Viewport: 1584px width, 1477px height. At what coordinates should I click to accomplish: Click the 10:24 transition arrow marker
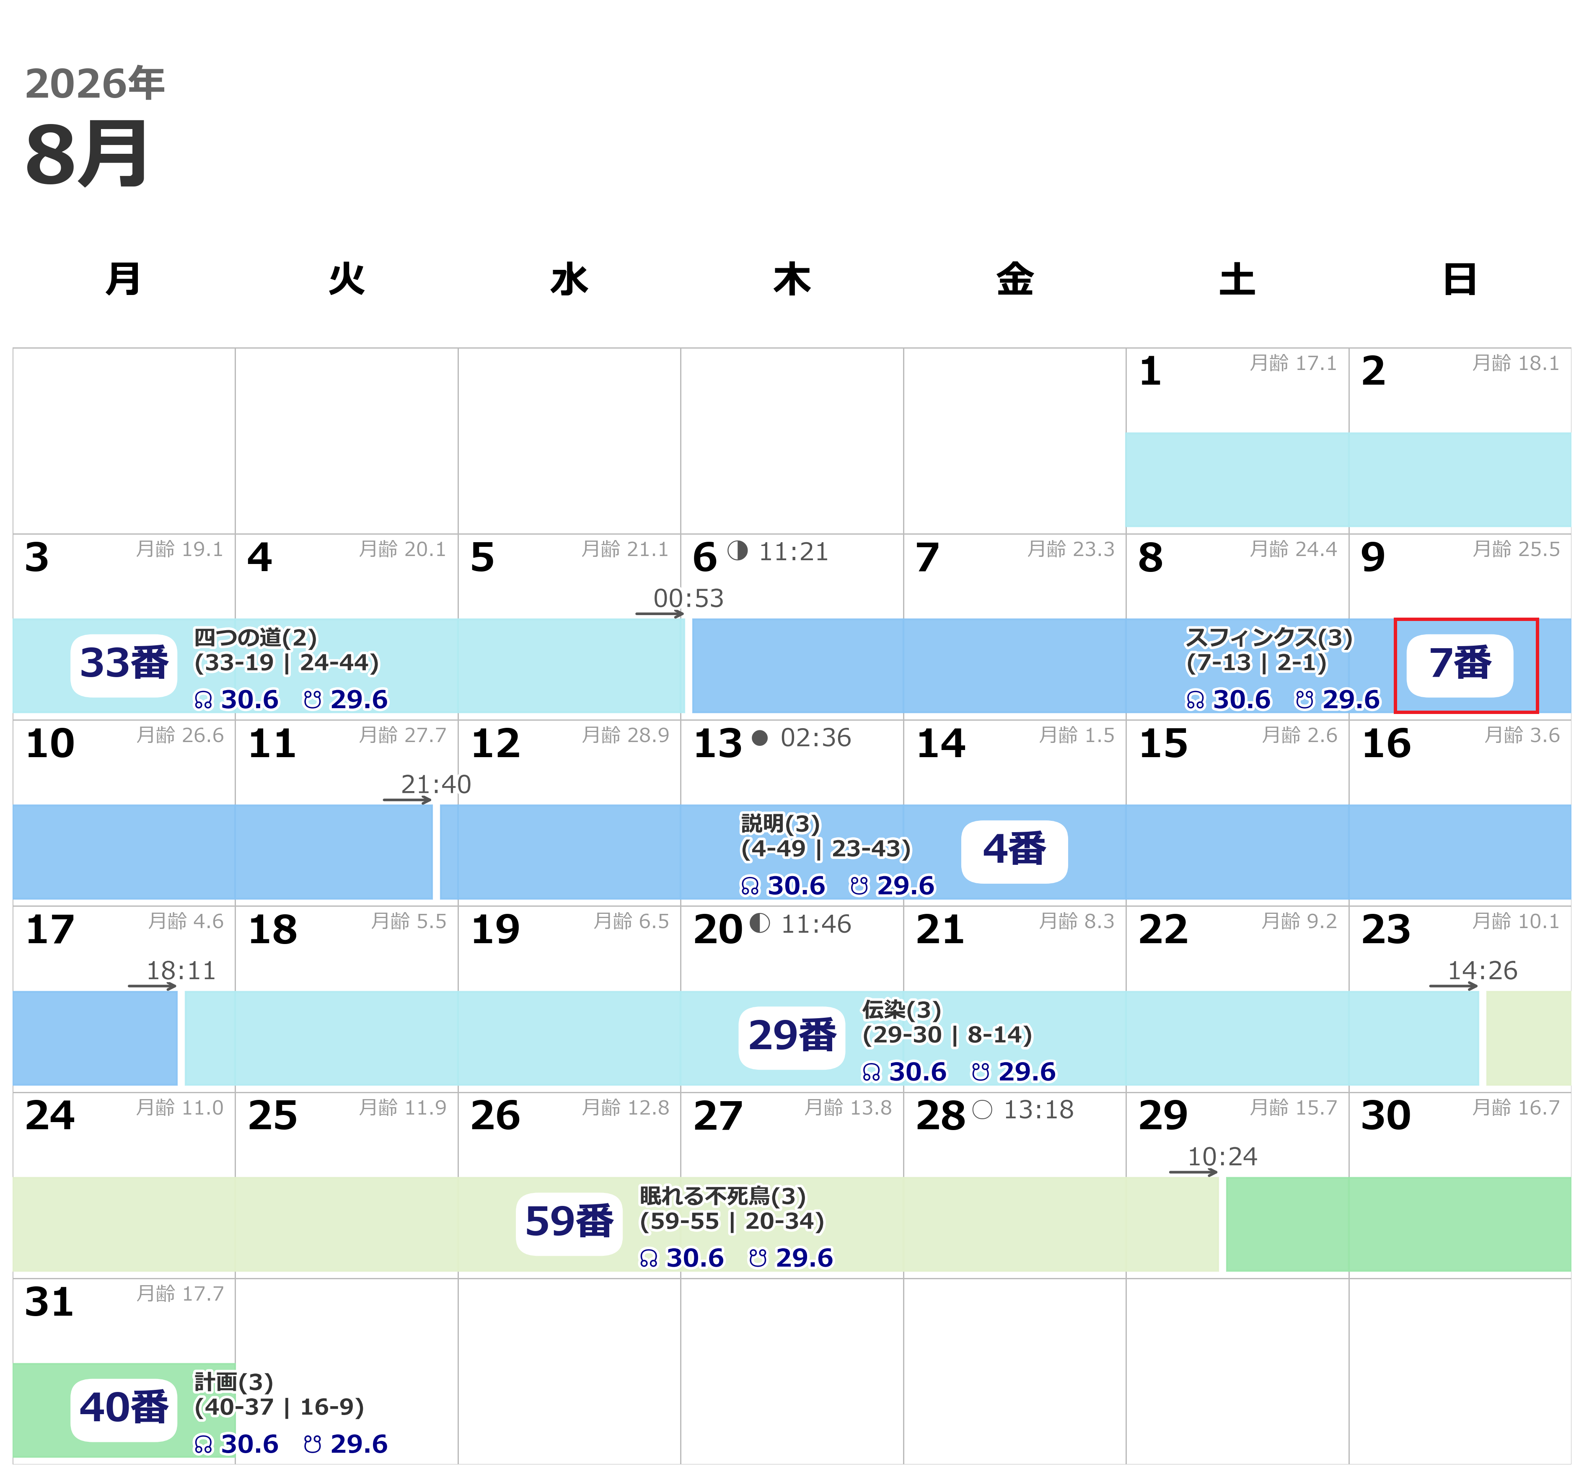pyautogui.click(x=1193, y=1172)
